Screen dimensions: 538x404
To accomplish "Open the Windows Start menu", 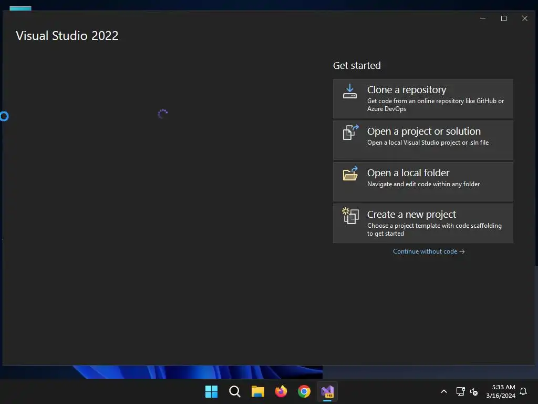I will [x=211, y=391].
